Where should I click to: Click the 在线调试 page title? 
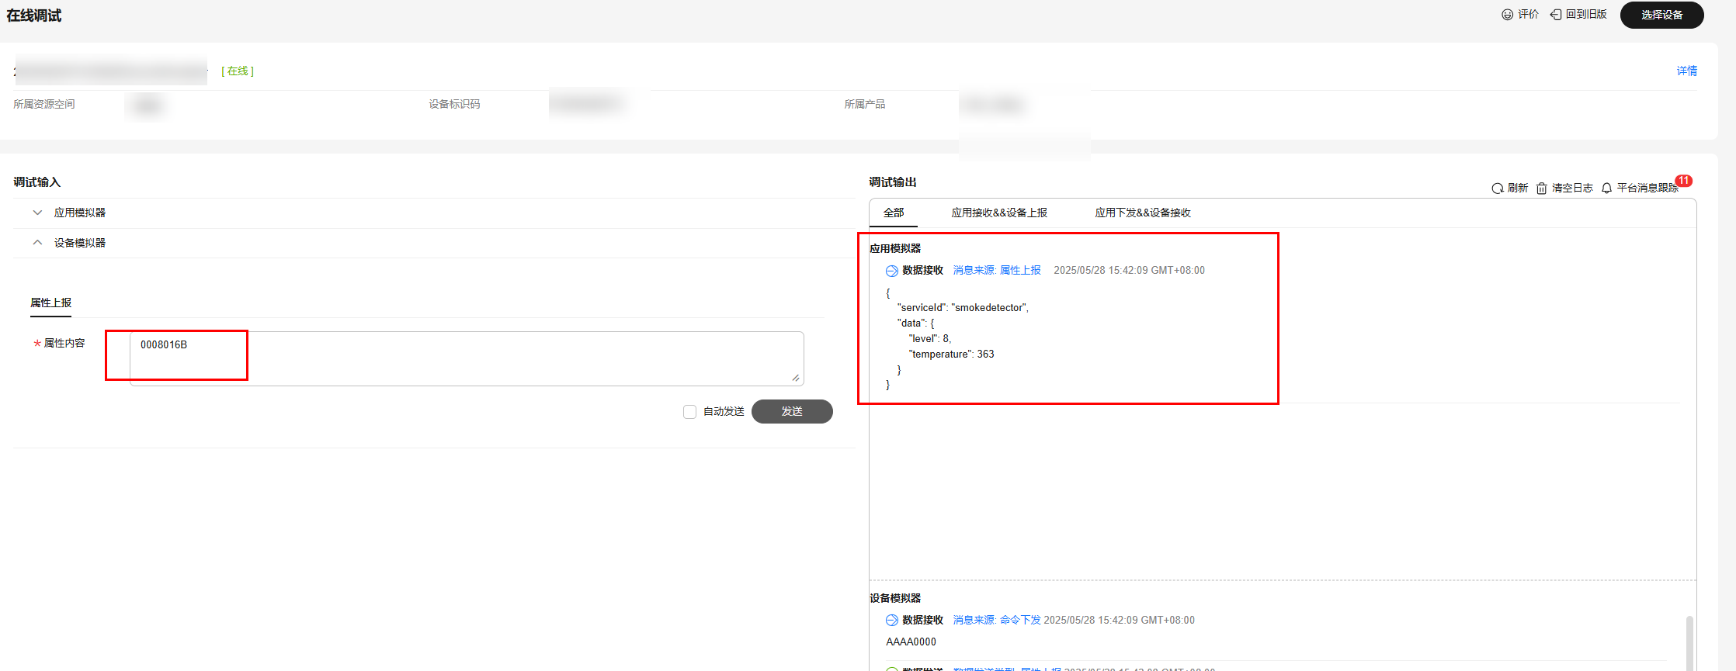[x=34, y=16]
